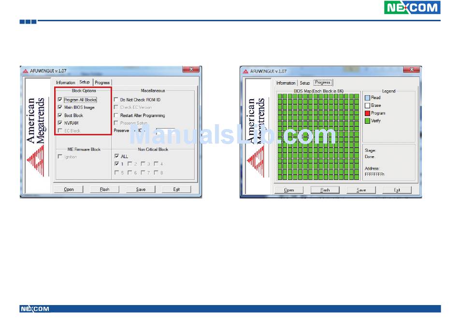Click the green BIOS Map block grid

click(318, 136)
